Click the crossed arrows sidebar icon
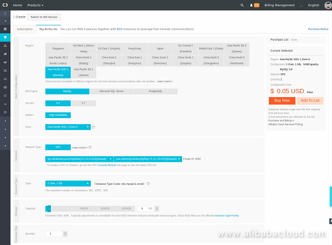This screenshot has width=332, height=245. 5,71
